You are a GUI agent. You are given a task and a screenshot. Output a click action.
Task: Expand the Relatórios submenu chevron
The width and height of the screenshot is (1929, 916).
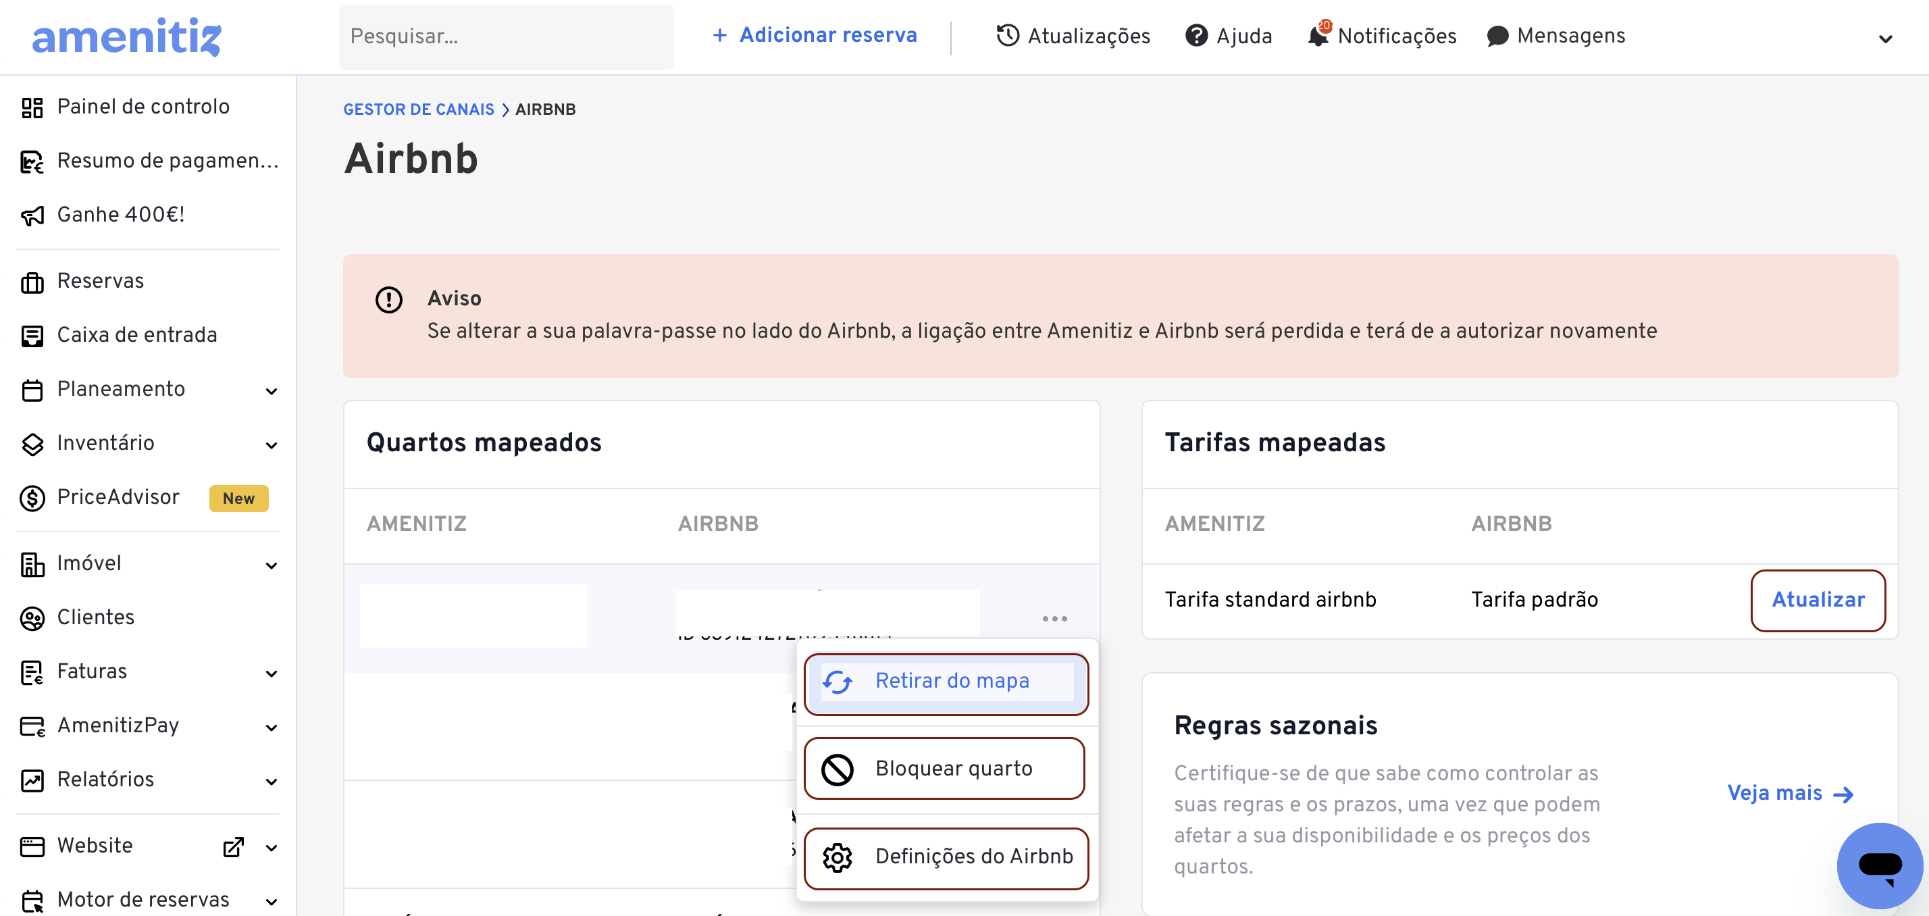click(272, 781)
